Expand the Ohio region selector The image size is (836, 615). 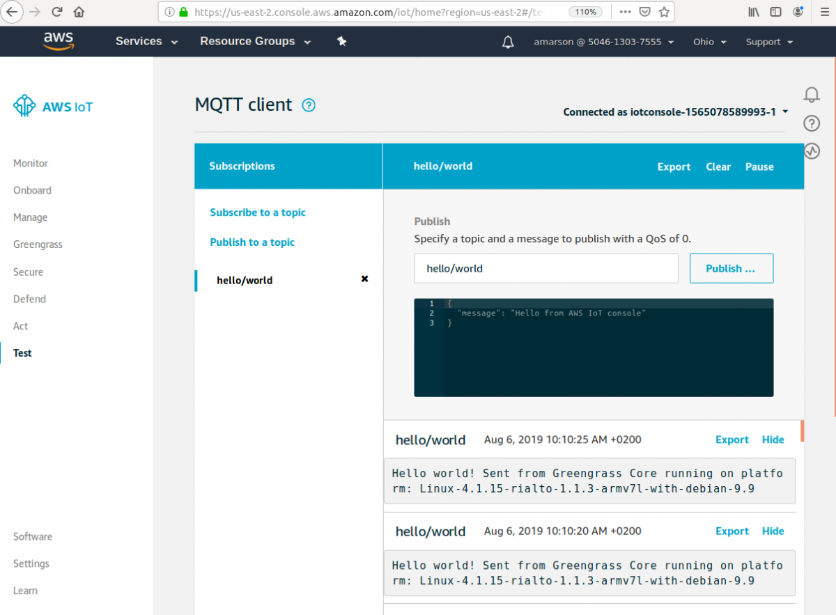point(709,42)
